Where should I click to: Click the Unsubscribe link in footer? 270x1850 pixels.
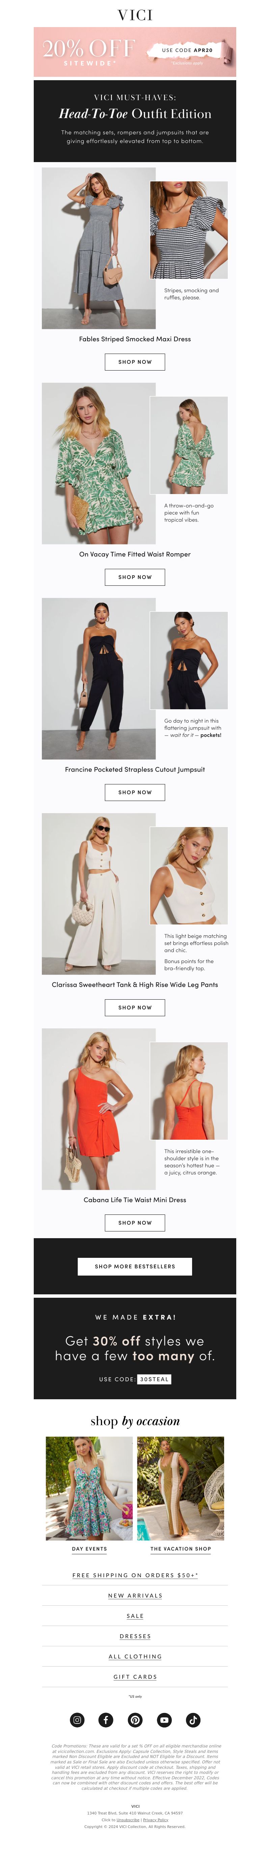(x=128, y=1820)
